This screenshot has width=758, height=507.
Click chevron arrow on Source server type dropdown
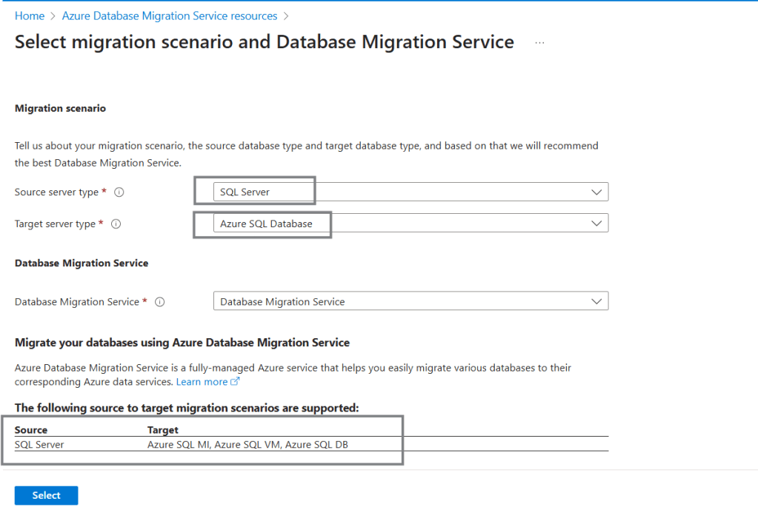596,192
